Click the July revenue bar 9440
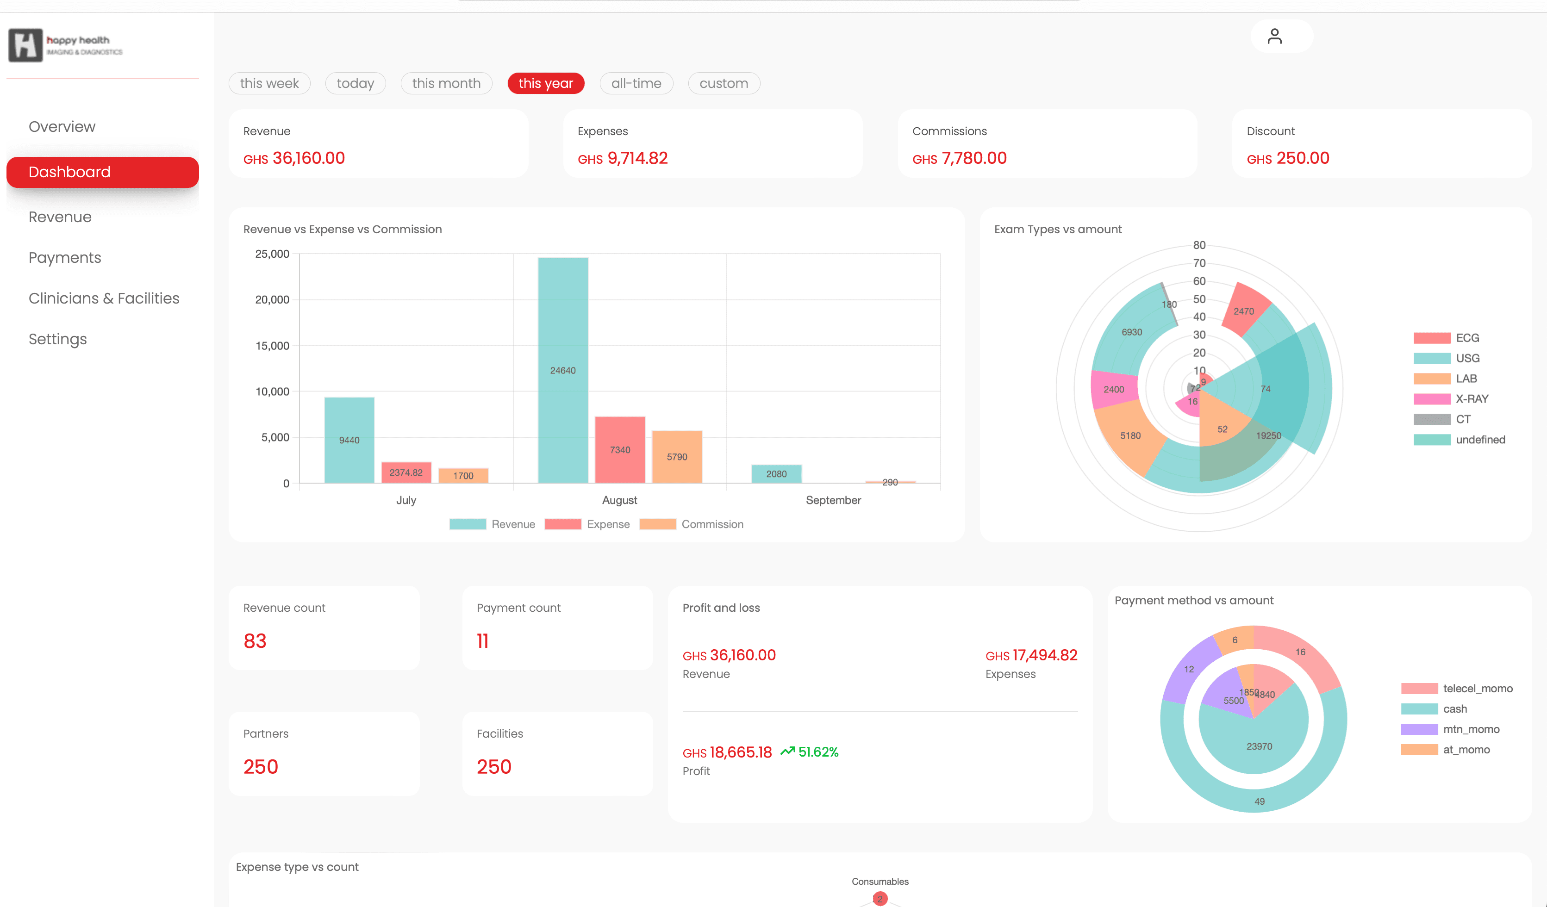1547x907 pixels. tap(349, 440)
